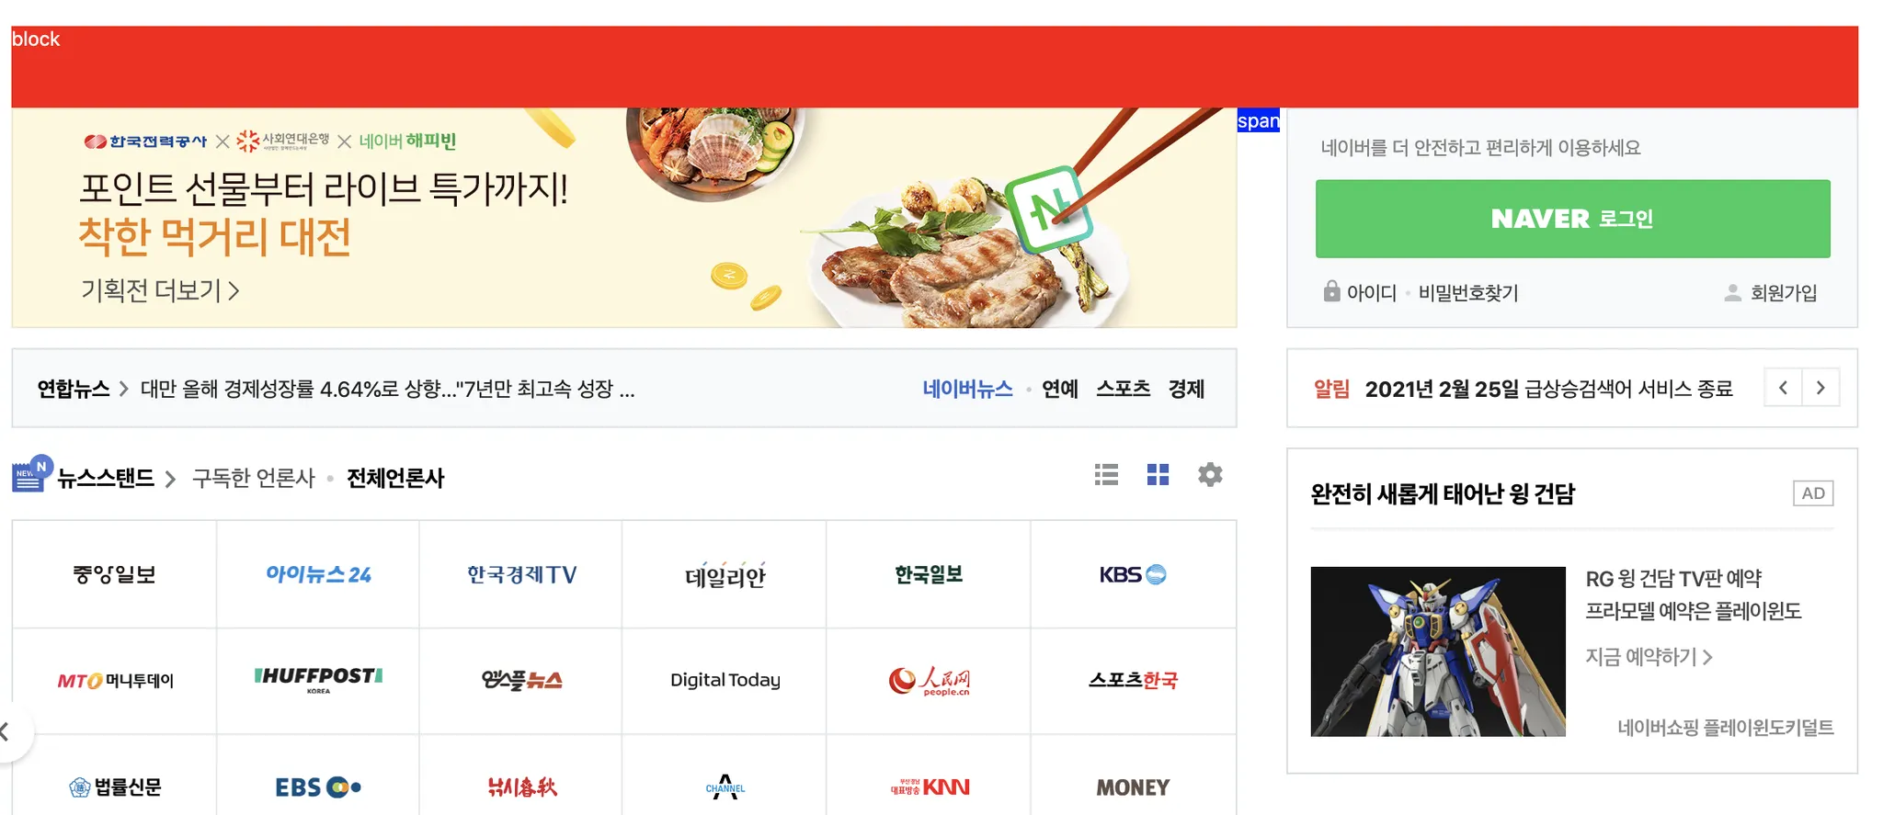Open the 비밀번호찾기 link

(1468, 292)
